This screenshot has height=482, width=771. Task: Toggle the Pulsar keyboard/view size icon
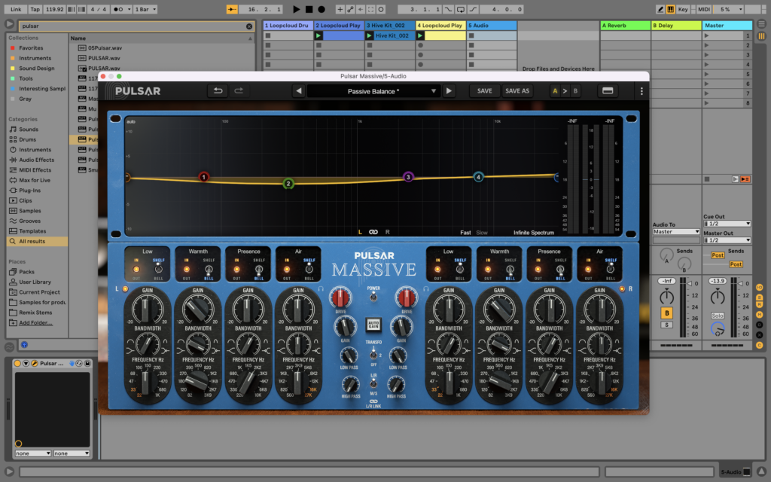click(x=608, y=91)
